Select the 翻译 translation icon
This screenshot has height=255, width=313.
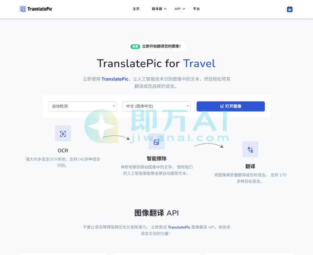pyautogui.click(x=250, y=149)
